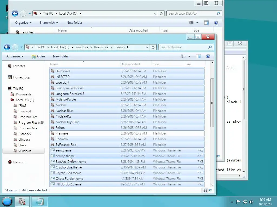Viewport: 277px width, 207px height.
Task: Sort by Date modified column in Themes window
Action: tap(135, 64)
